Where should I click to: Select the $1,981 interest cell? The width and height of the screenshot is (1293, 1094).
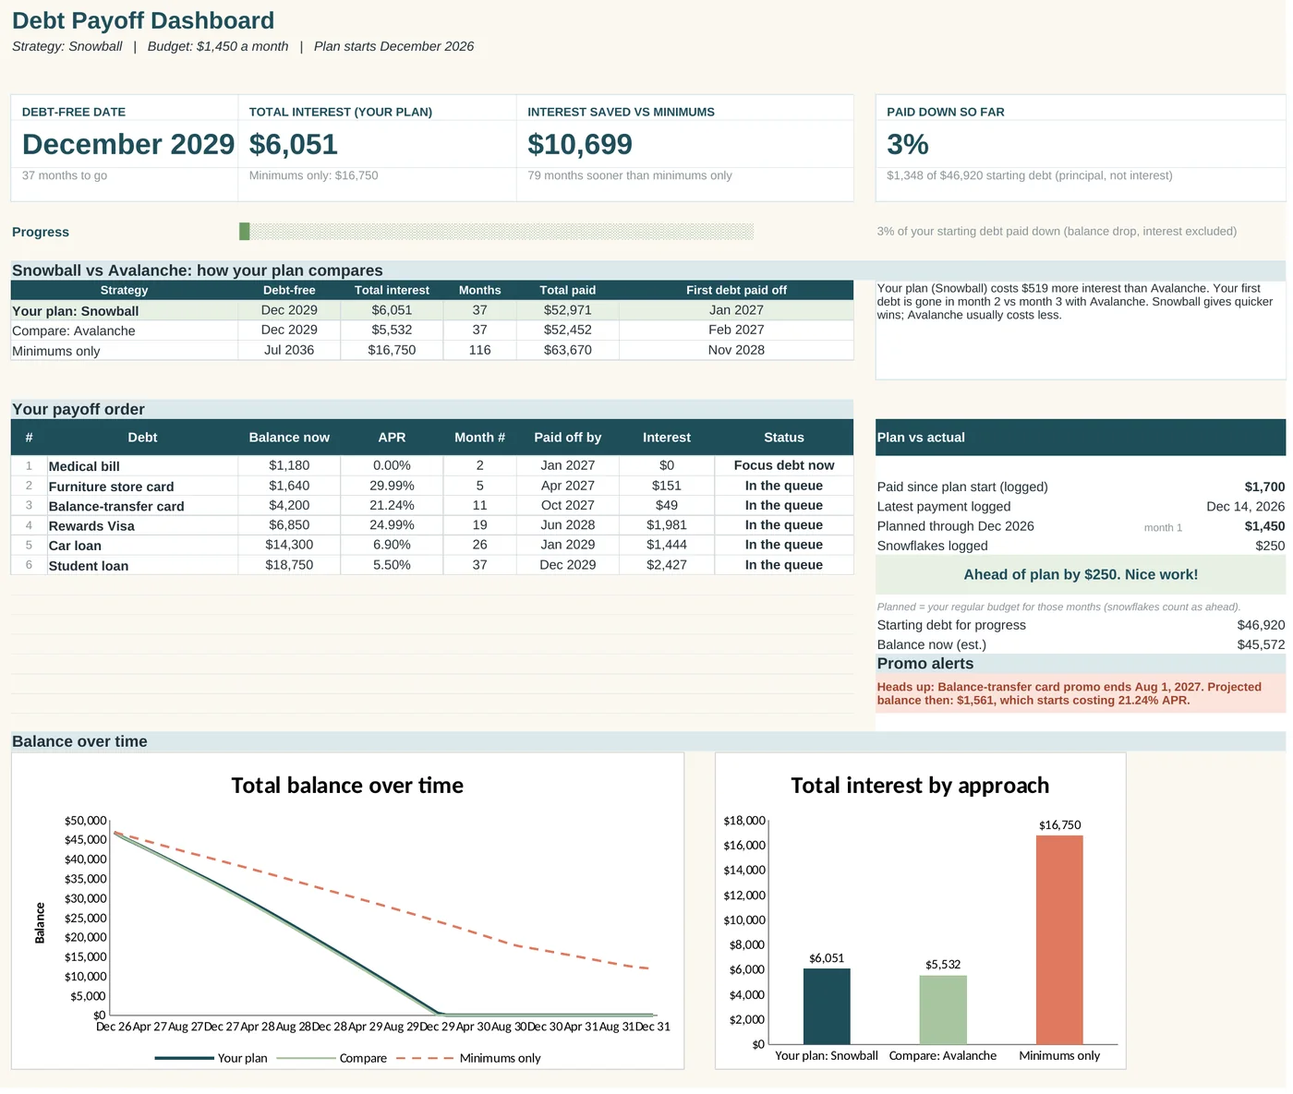[x=667, y=525]
